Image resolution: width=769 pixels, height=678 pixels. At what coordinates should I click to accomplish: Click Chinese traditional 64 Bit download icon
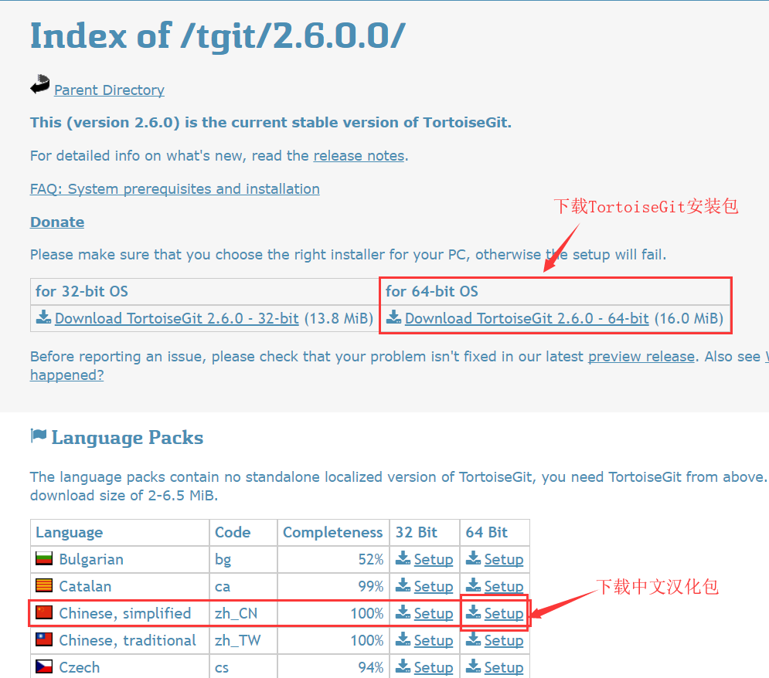[473, 639]
